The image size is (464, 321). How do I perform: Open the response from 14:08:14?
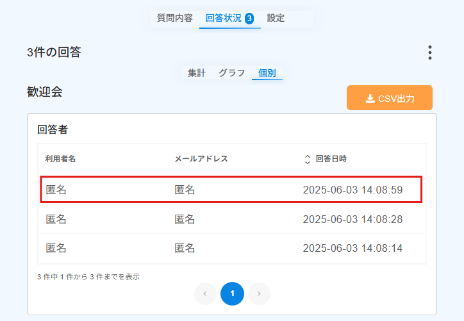click(232, 248)
